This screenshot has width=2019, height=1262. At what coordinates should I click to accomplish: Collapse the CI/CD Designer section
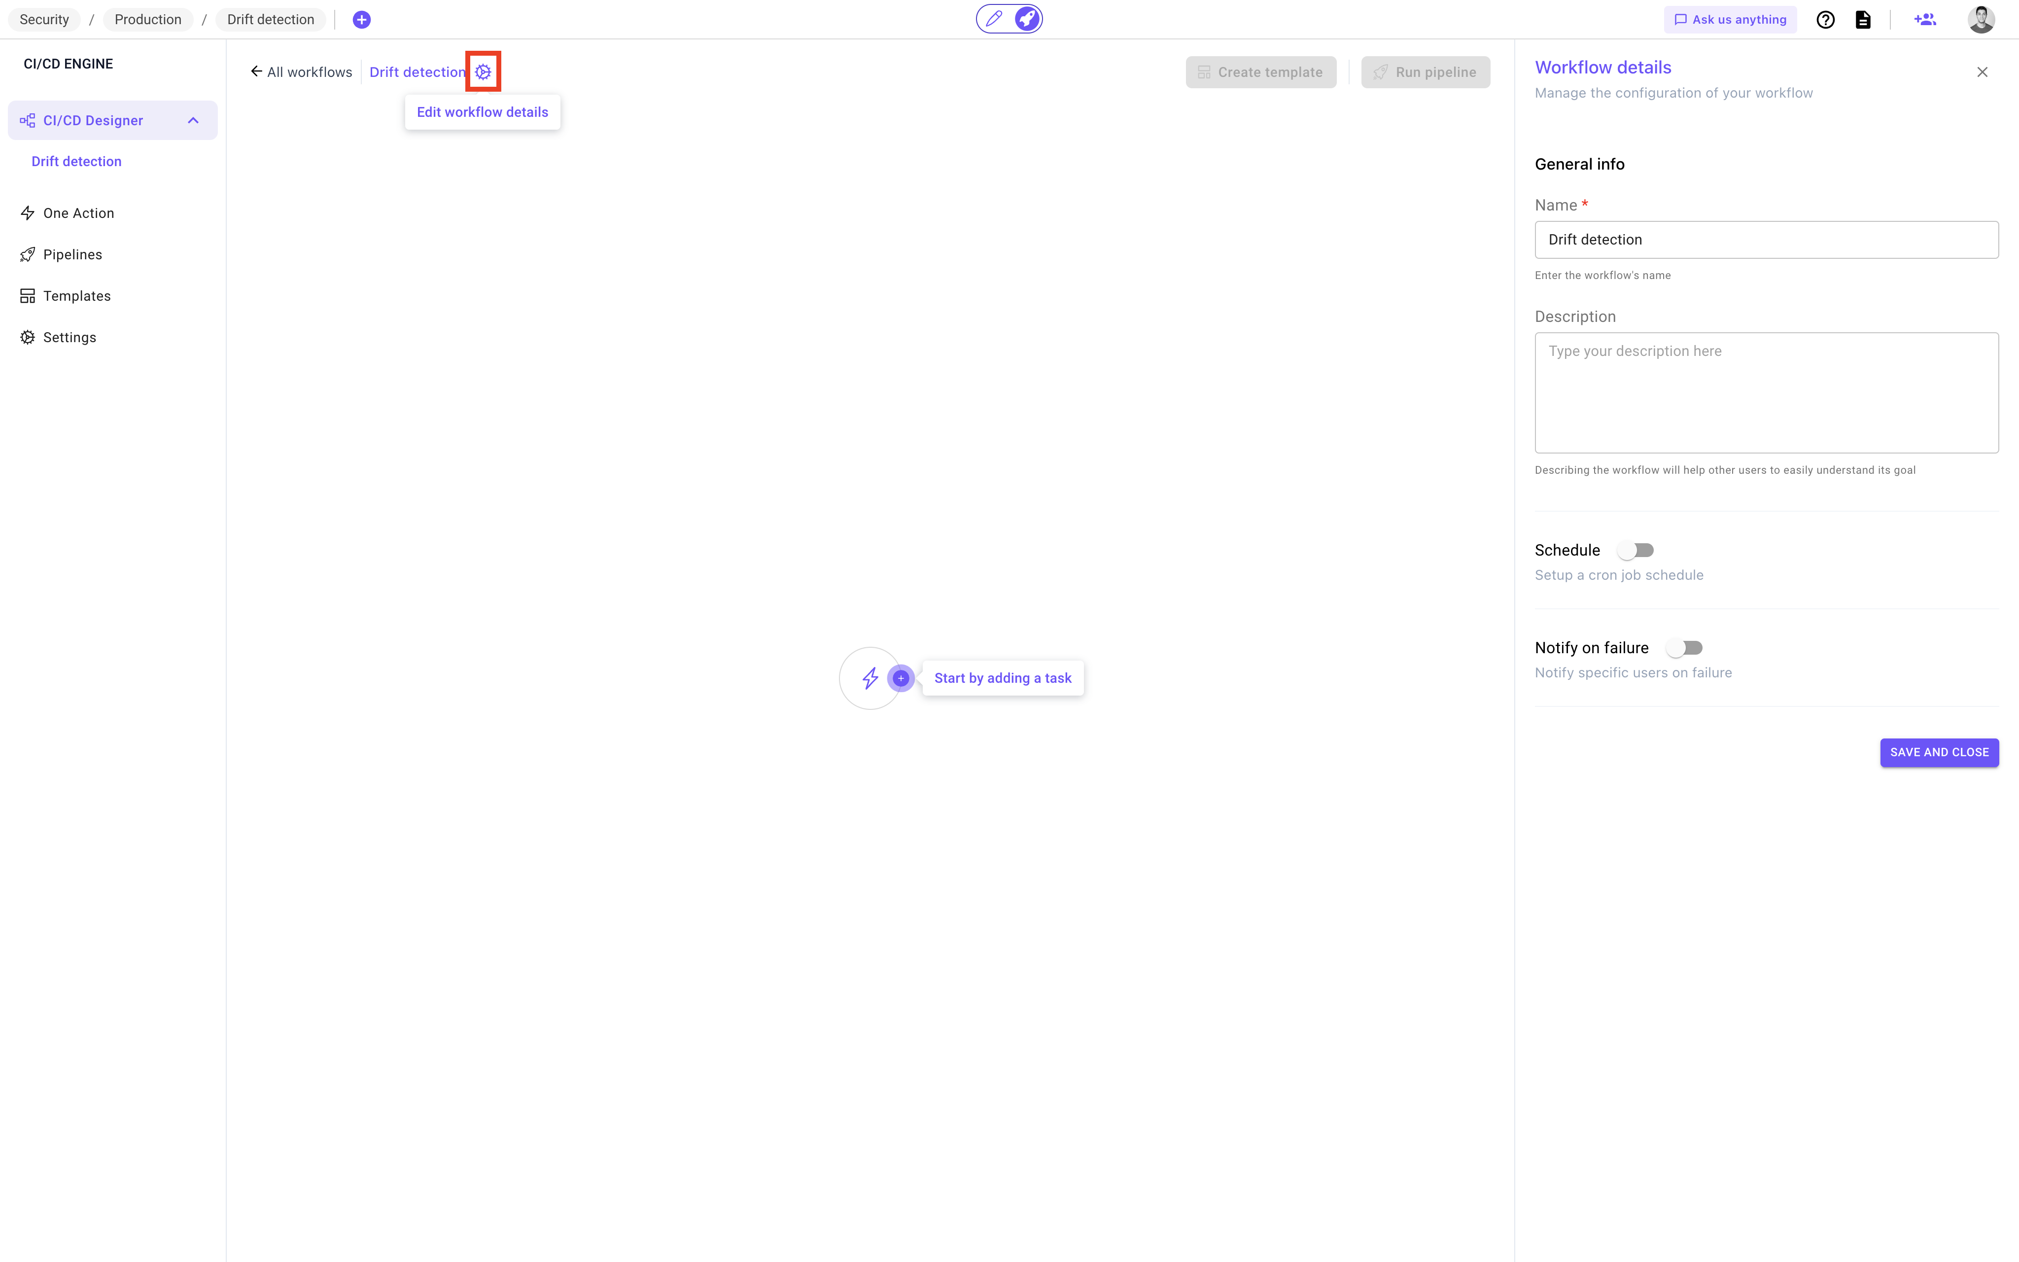tap(193, 120)
